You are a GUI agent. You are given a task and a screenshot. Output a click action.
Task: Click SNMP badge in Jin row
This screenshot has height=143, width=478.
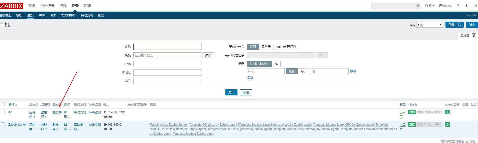click(421, 112)
